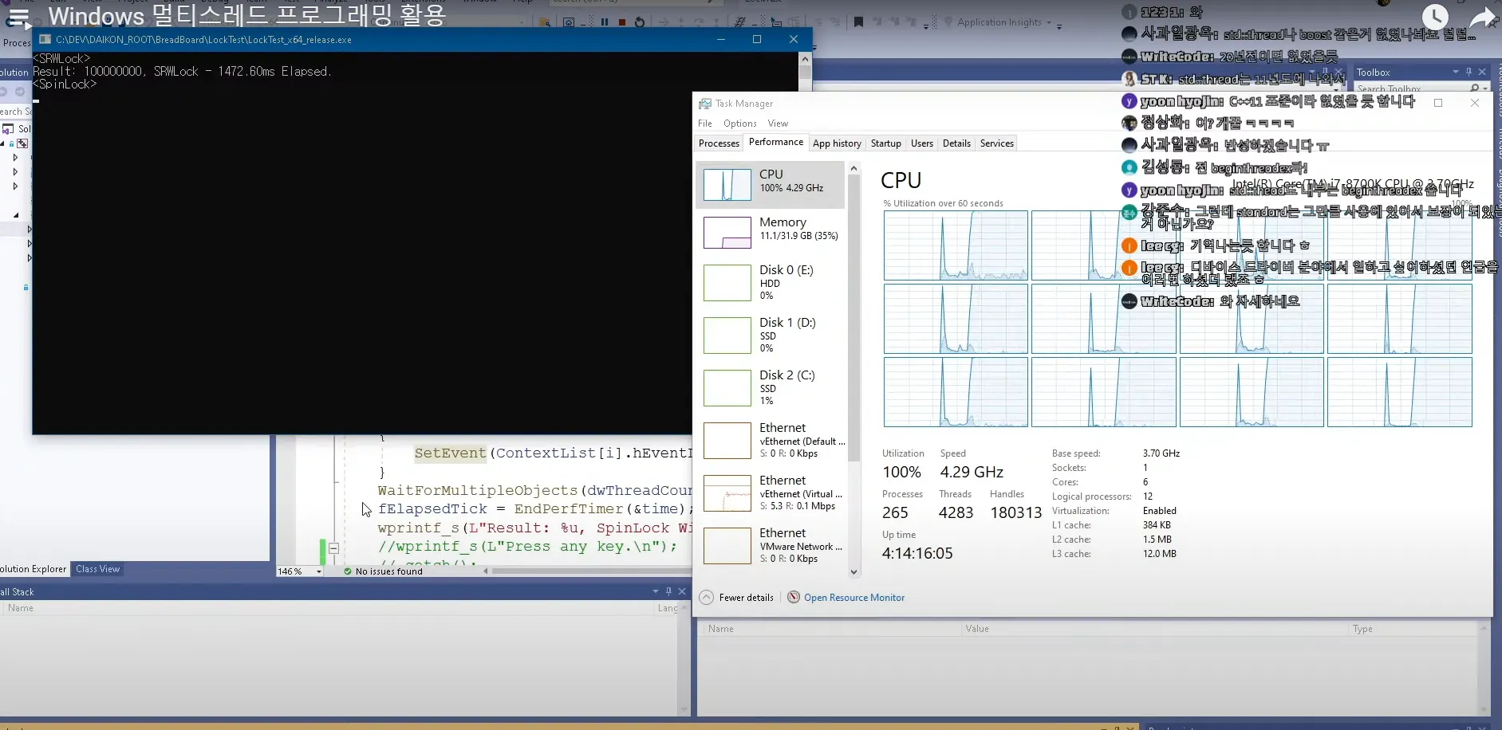Click the 4.29 GHz Speed value in Task Manager
This screenshot has width=1502, height=730.
(x=972, y=472)
